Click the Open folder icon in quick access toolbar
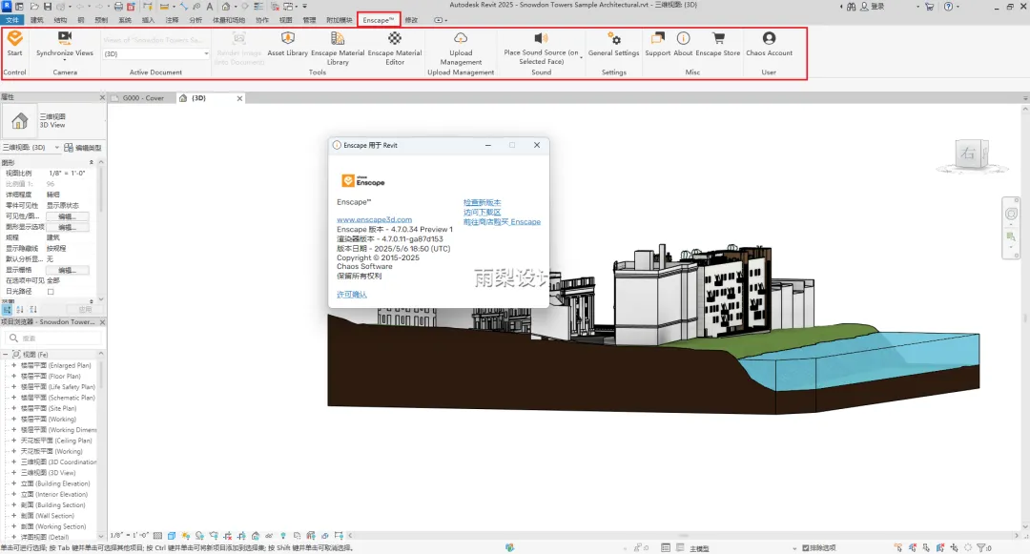The height and width of the screenshot is (554, 1030). click(34, 7)
